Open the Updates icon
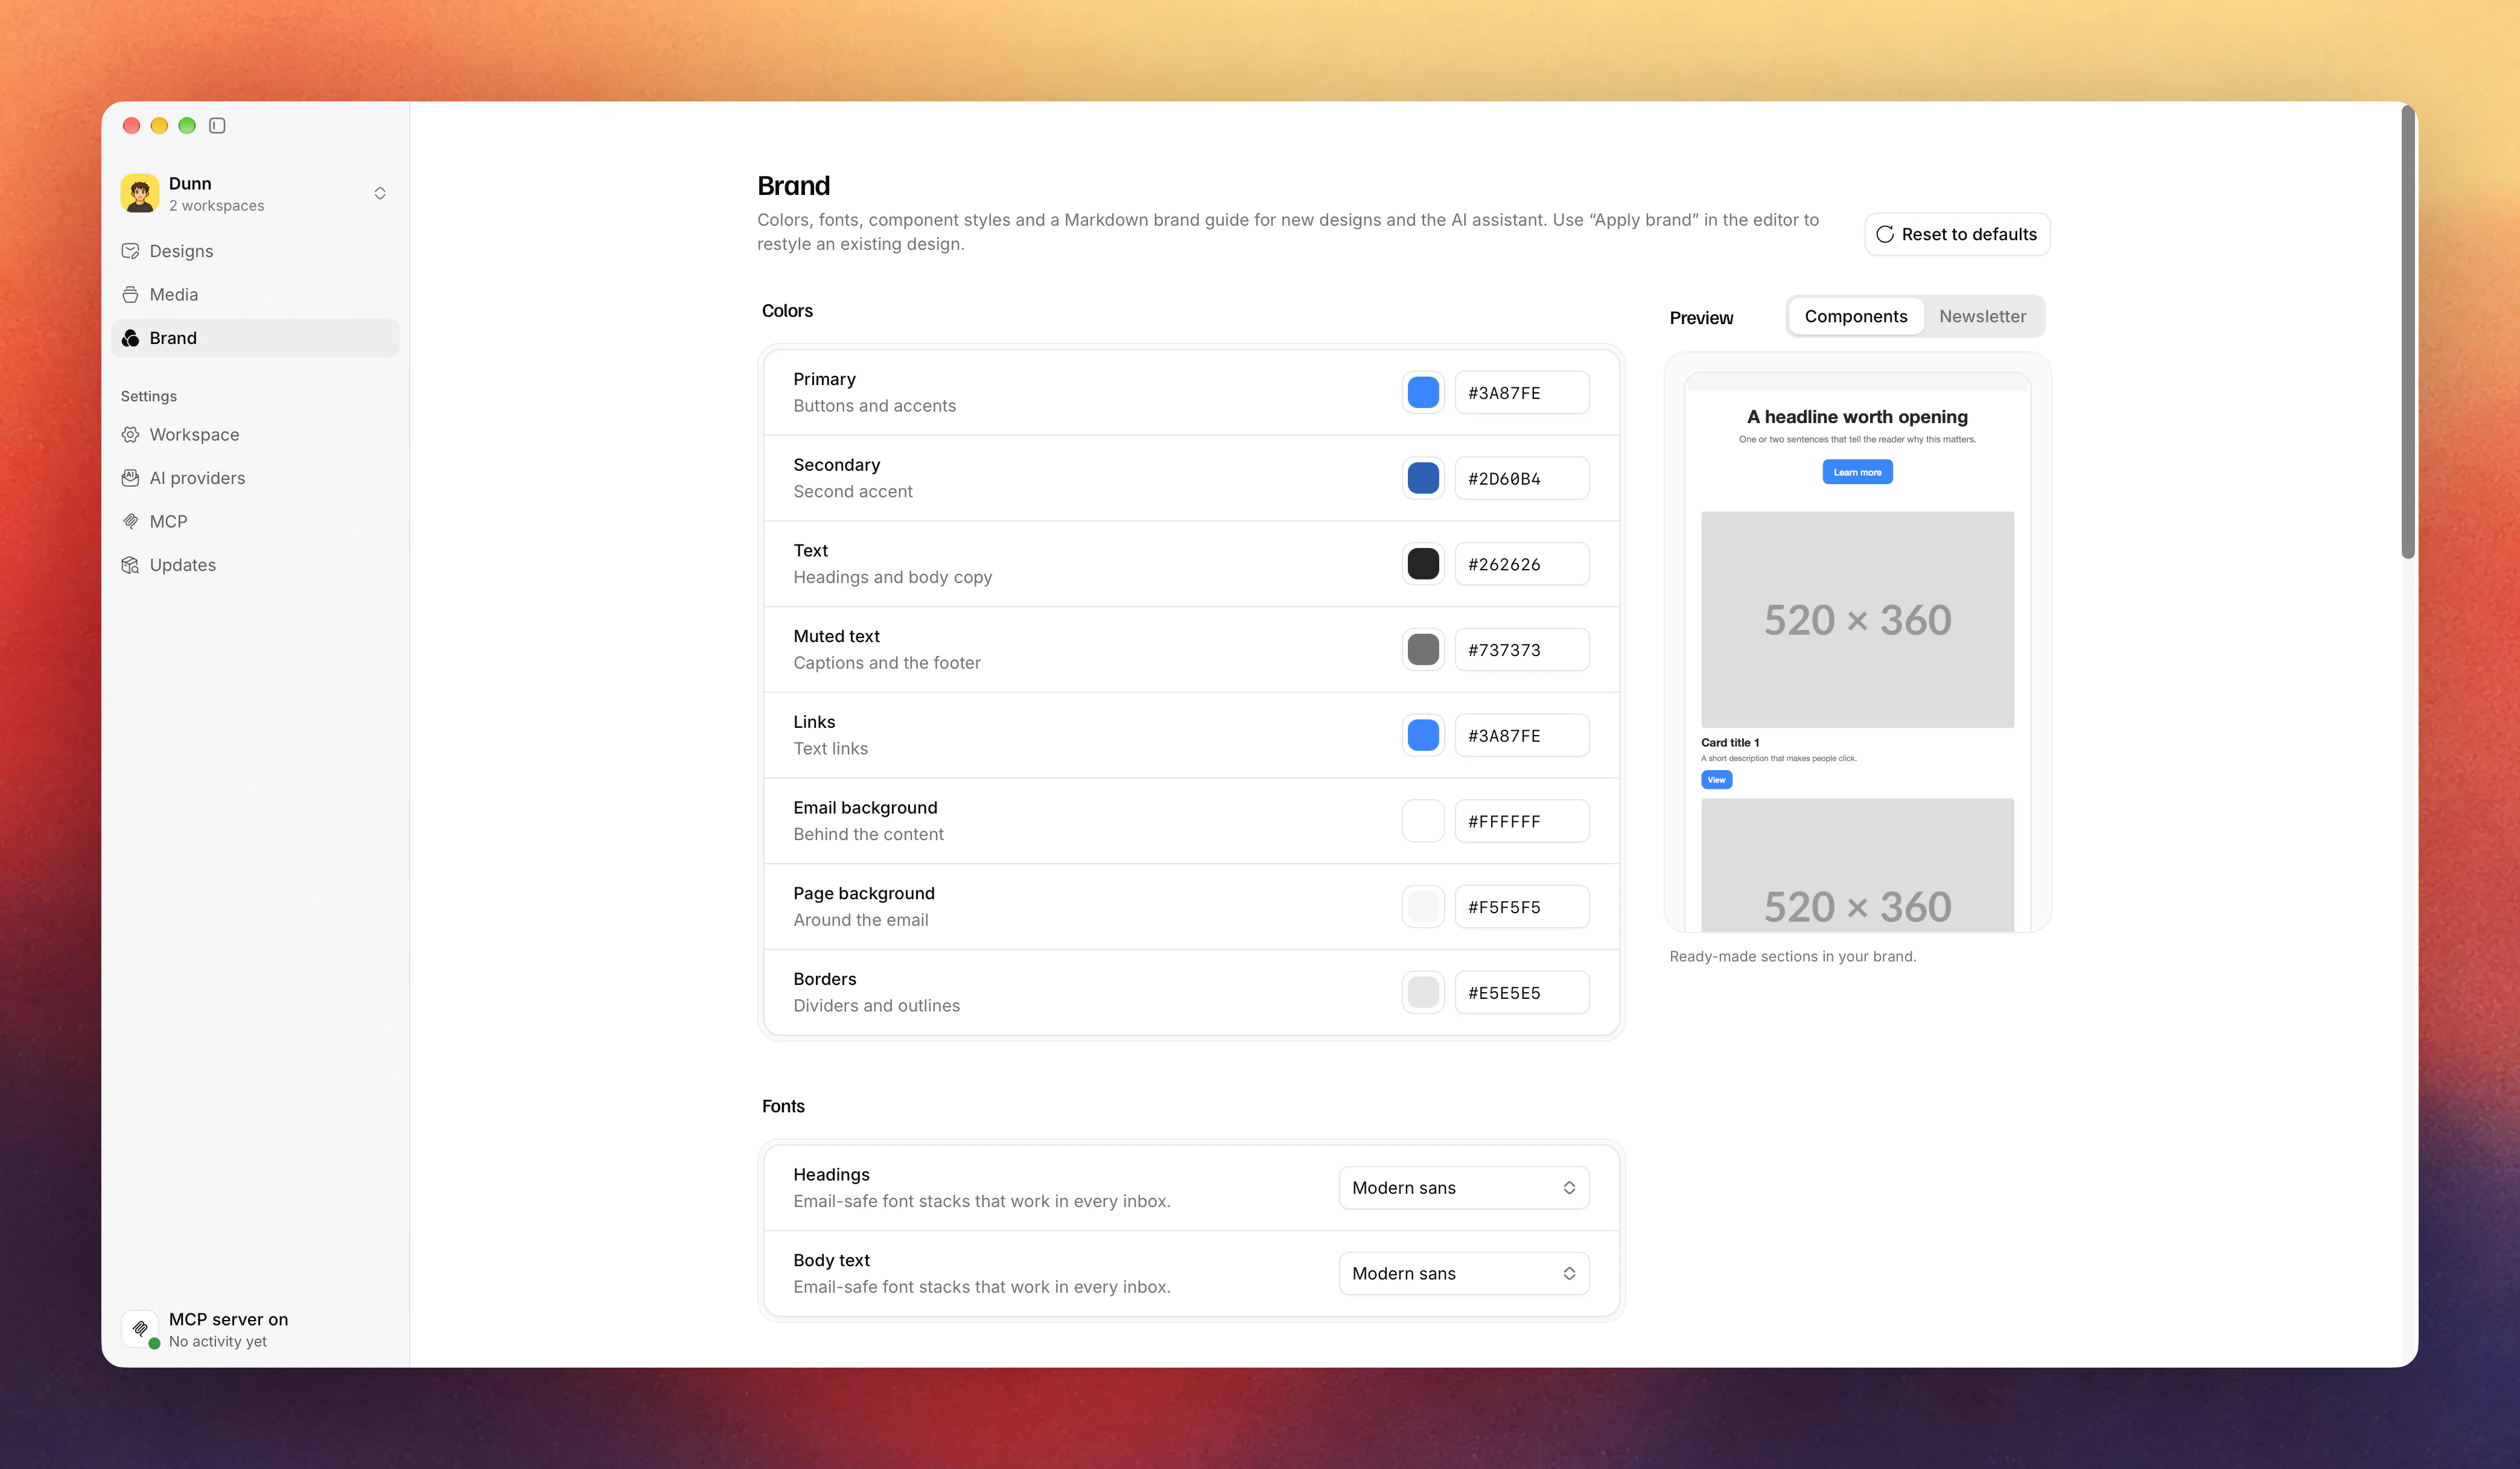 coord(130,565)
